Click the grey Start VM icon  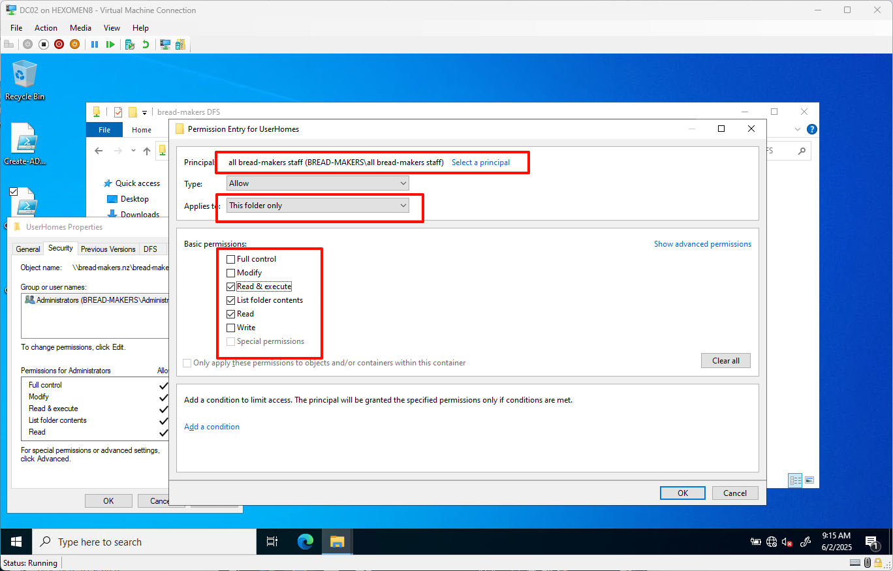coord(27,44)
